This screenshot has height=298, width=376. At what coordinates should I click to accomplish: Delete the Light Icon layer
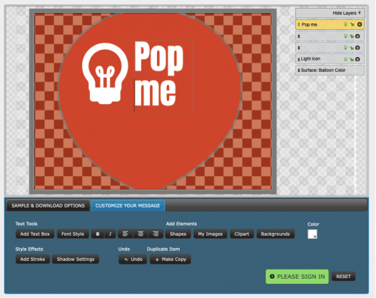point(357,59)
